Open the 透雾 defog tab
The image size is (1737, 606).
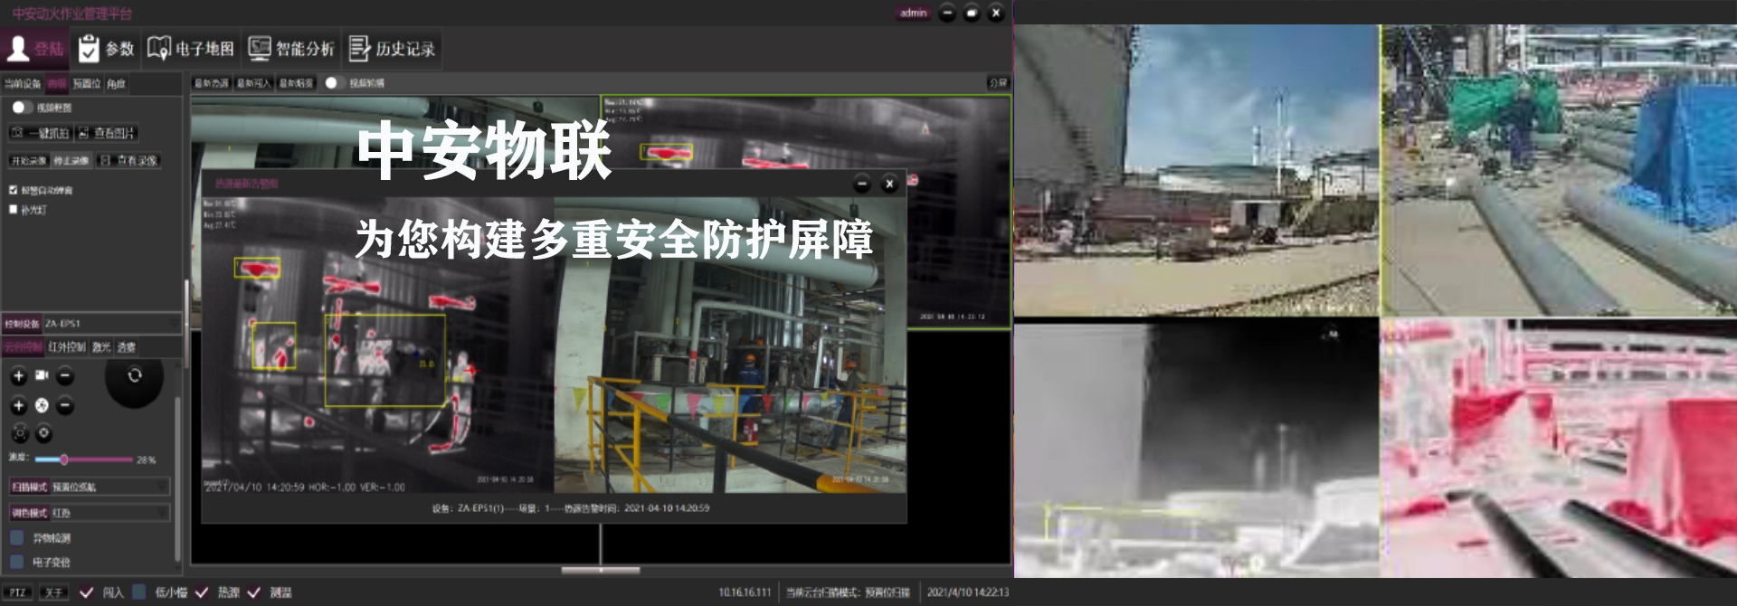[x=127, y=346]
